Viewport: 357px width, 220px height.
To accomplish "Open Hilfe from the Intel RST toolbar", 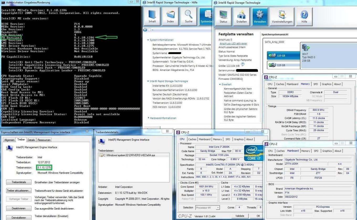I will coord(304,17).
